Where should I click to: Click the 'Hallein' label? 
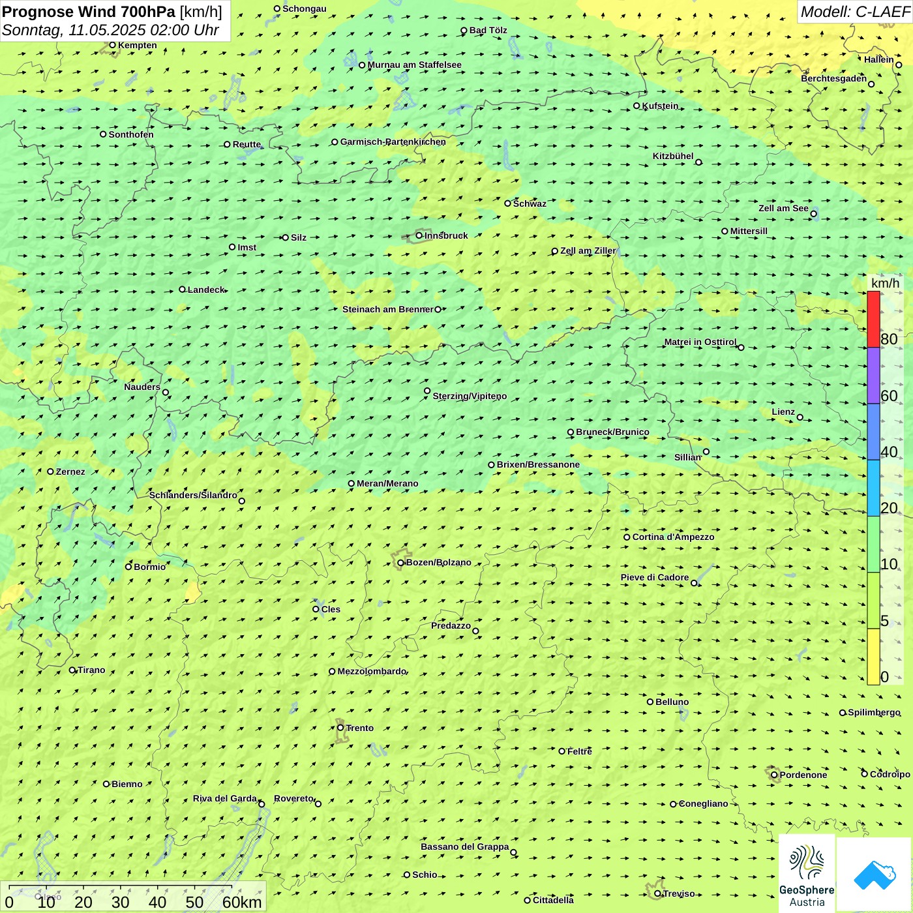tap(879, 59)
